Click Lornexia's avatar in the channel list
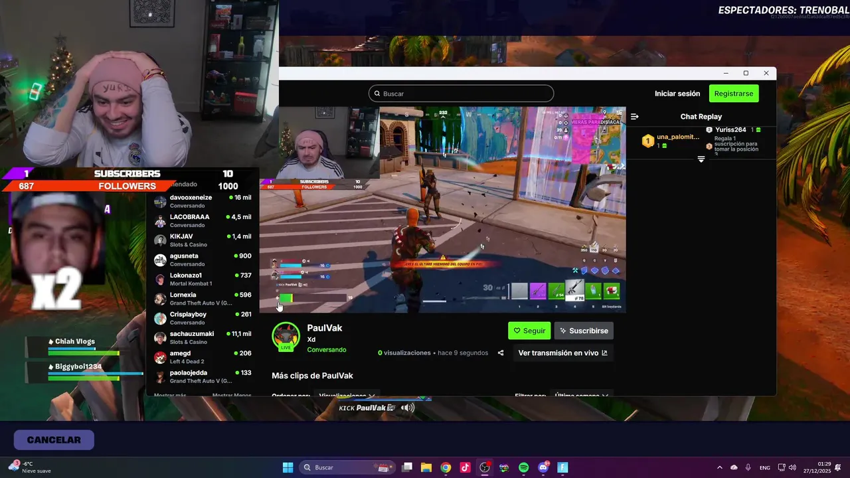Viewport: 850px width, 478px height. [x=160, y=299]
